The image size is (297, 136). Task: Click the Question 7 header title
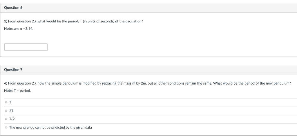13,70
